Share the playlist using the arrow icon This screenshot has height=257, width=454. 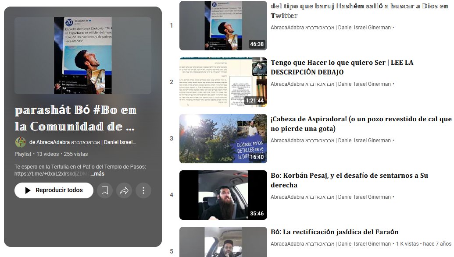124,190
